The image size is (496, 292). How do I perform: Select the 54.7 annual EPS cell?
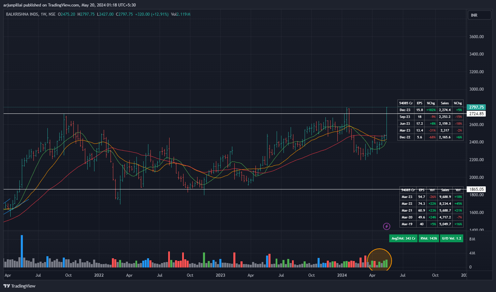point(421,197)
